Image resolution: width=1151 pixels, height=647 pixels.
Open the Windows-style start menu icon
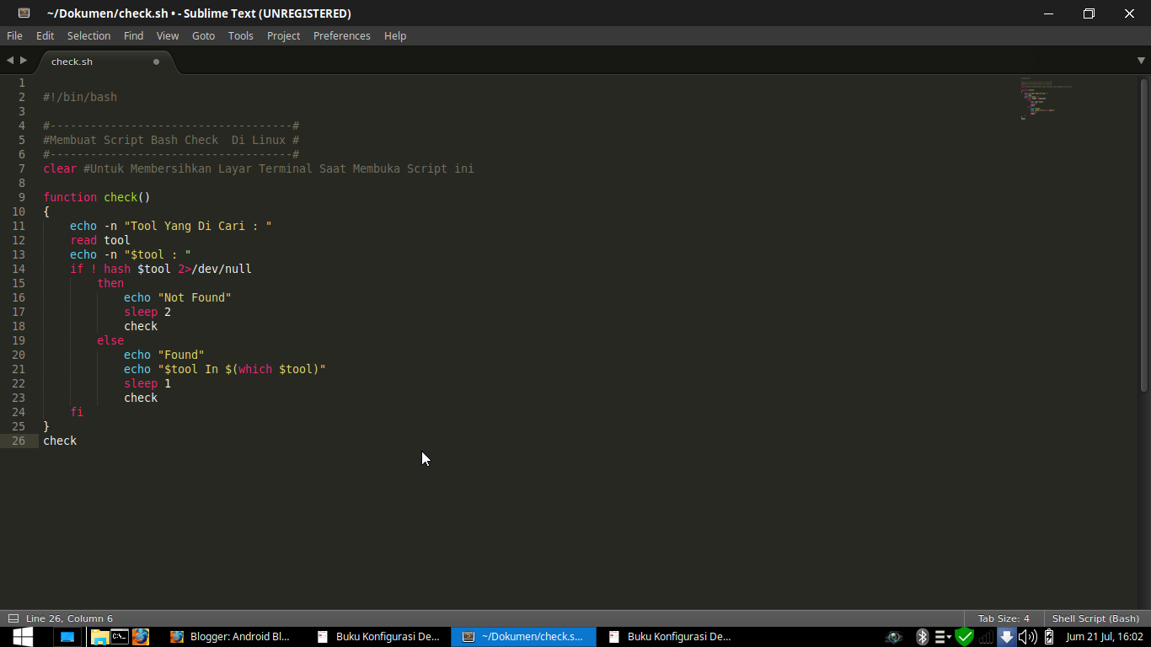[x=23, y=636]
